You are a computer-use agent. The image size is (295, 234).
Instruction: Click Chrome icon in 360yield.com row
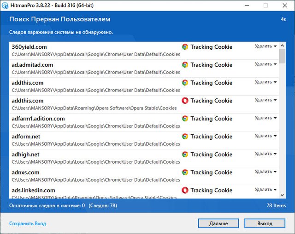pos(185,47)
